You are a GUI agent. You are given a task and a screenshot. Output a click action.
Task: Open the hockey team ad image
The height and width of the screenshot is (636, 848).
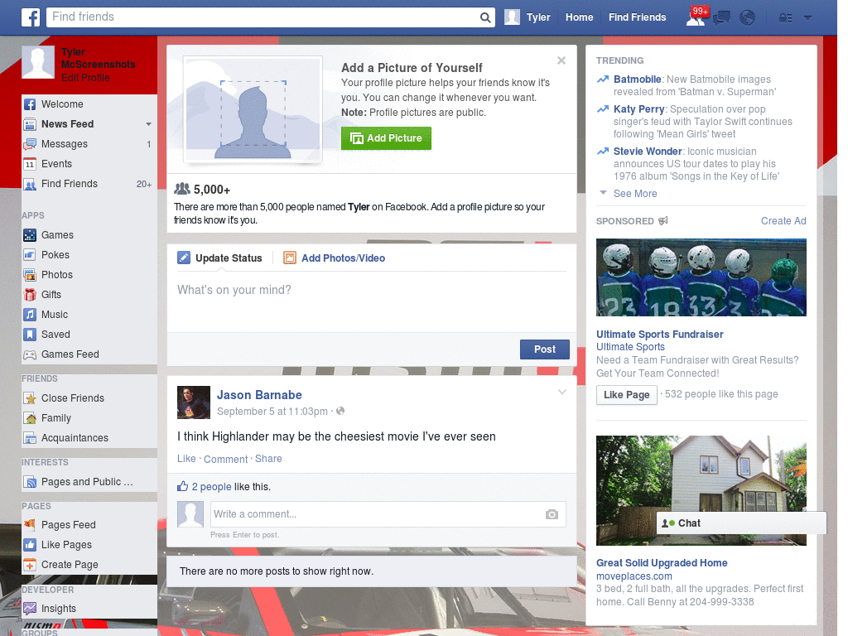click(701, 277)
